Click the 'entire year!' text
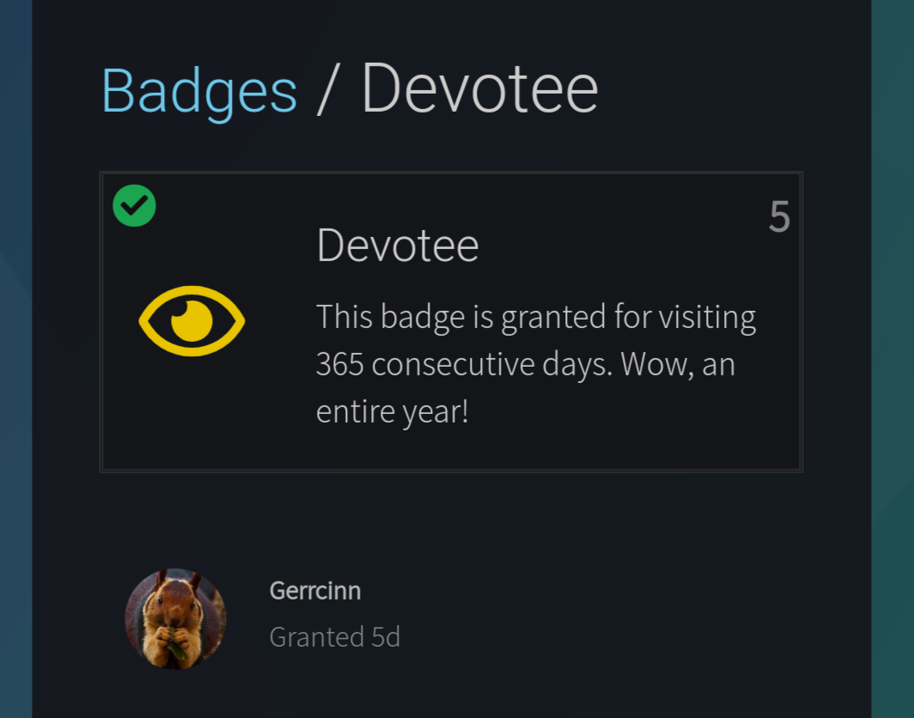The image size is (914, 718). (x=392, y=412)
